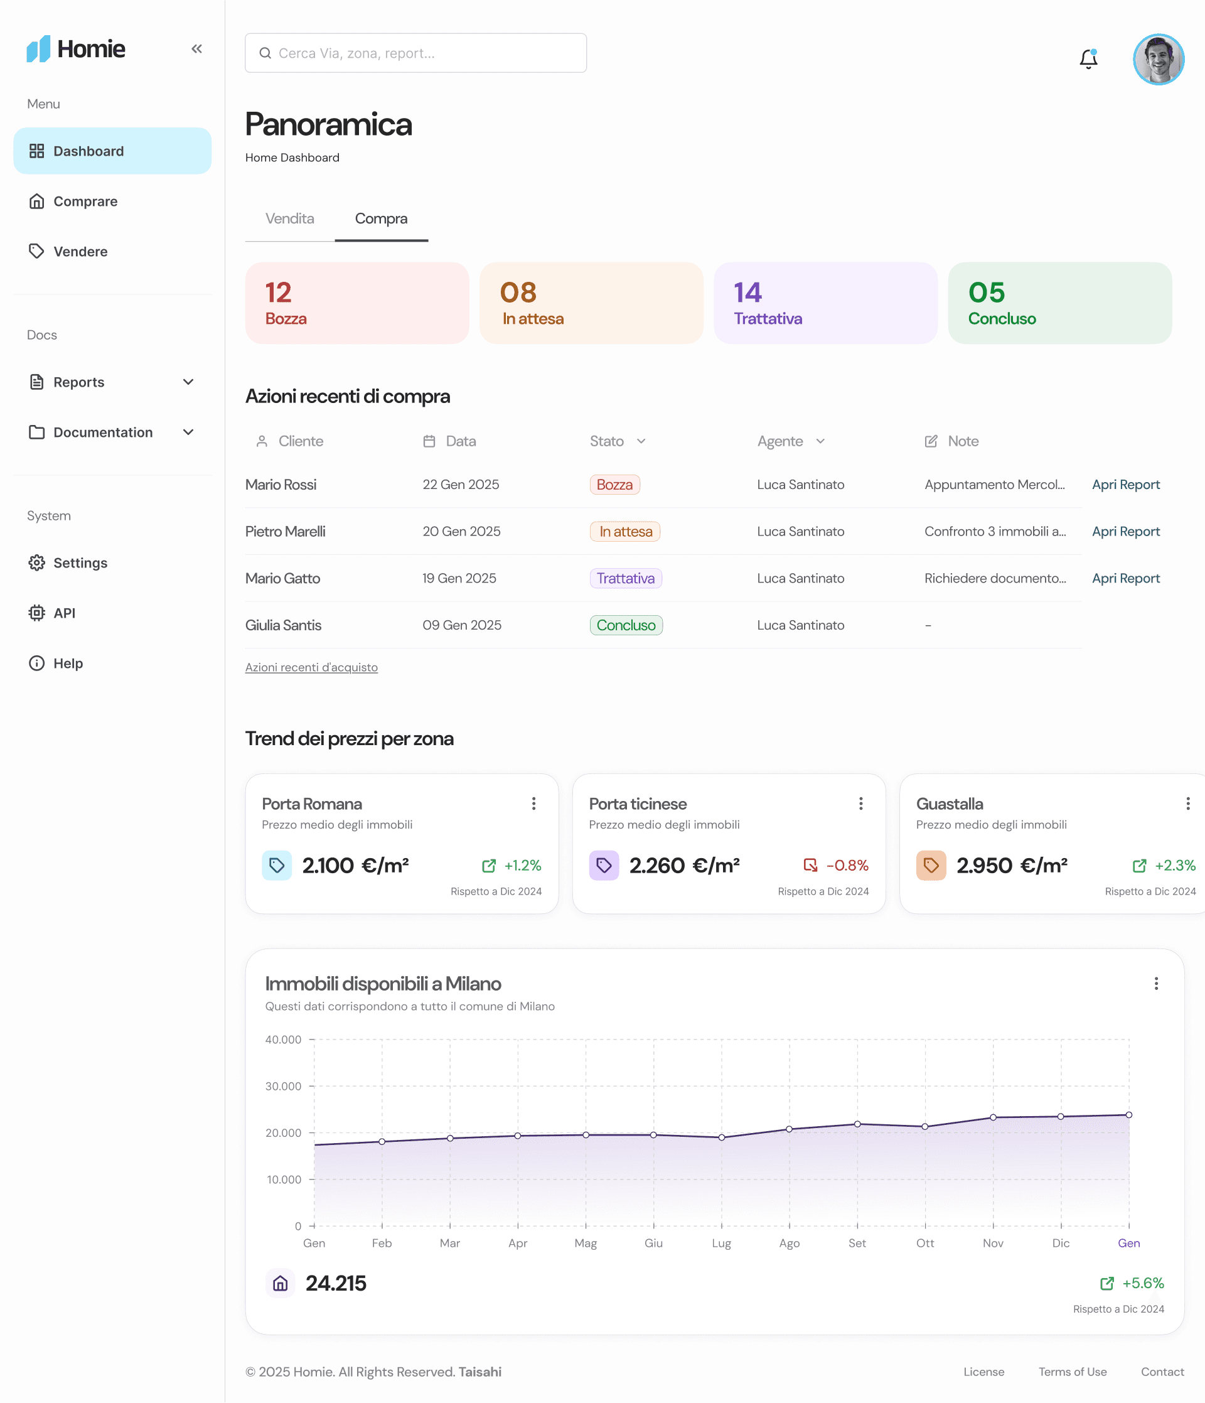Viewport: 1205px width, 1403px height.
Task: Click the +5.6% trend arrow icon
Action: tap(1106, 1283)
